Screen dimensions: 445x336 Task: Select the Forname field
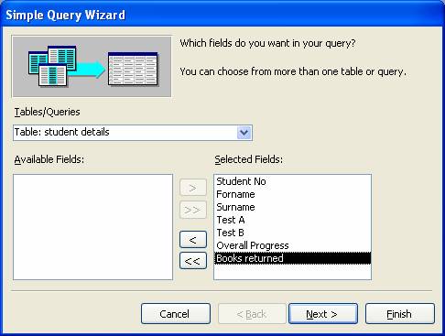[292, 194]
